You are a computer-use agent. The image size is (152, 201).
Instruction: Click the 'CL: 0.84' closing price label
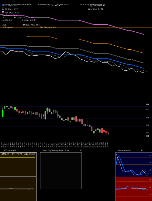coord(55,5)
